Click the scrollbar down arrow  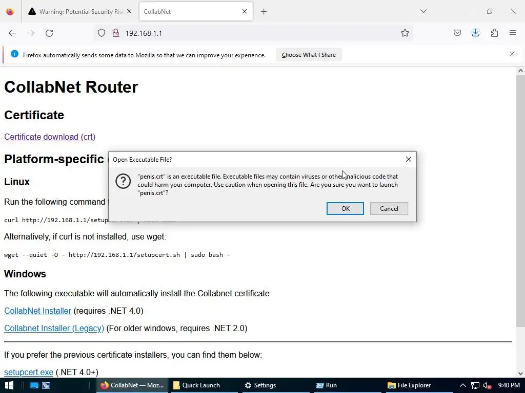point(520,374)
